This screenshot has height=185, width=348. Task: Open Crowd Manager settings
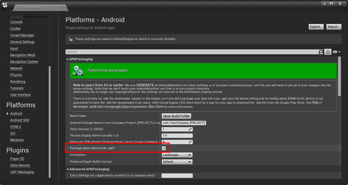(22, 35)
